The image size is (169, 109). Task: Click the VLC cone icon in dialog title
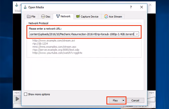click(x=25, y=7)
